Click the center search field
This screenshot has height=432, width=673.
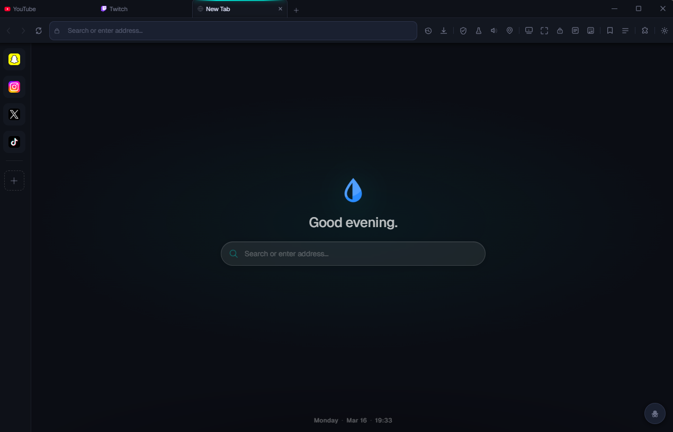353,254
